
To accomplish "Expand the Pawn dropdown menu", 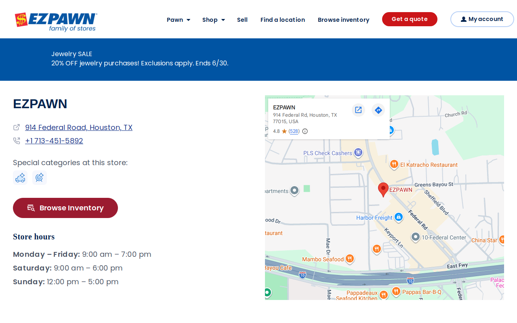I will (x=179, y=20).
